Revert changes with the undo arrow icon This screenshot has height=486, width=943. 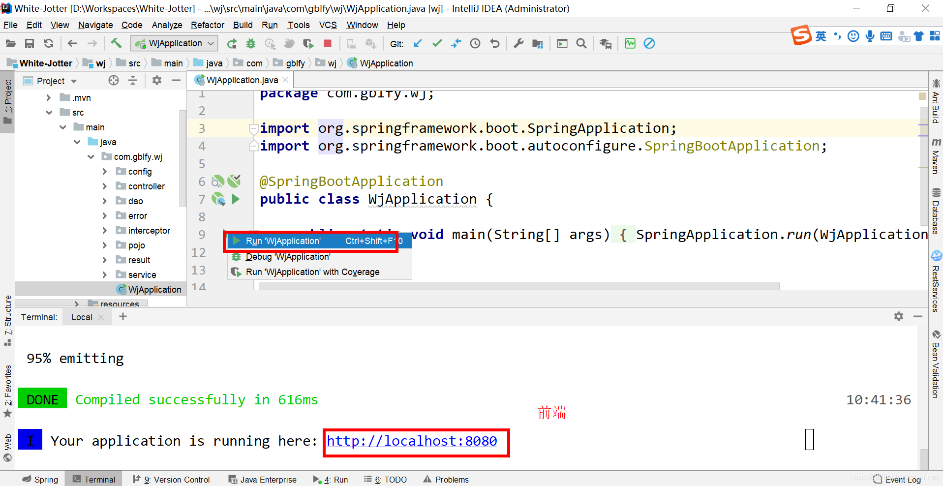(x=495, y=43)
